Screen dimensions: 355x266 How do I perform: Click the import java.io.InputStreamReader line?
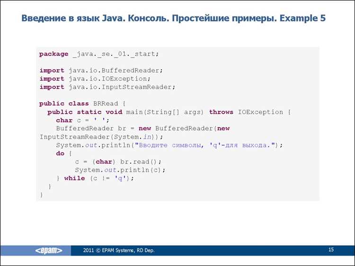[107, 87]
